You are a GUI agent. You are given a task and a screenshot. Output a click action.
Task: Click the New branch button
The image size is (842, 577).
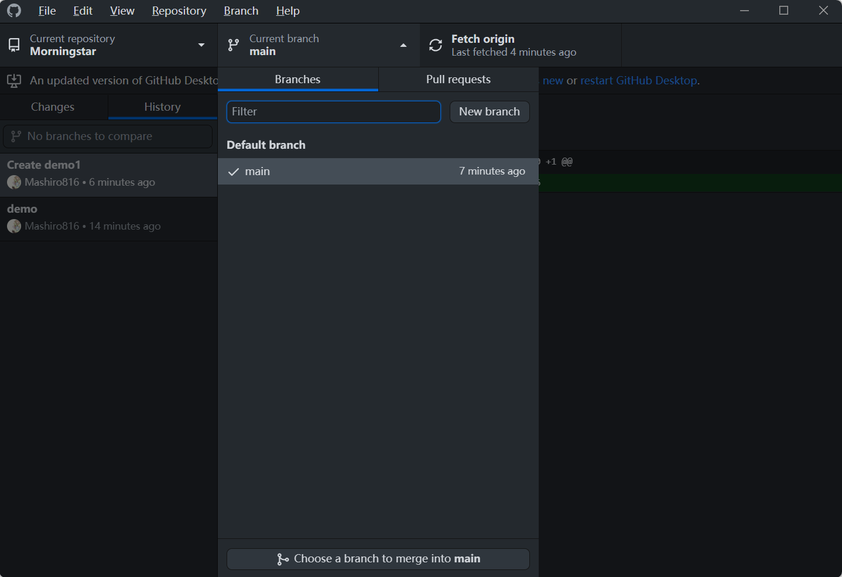pyautogui.click(x=489, y=112)
